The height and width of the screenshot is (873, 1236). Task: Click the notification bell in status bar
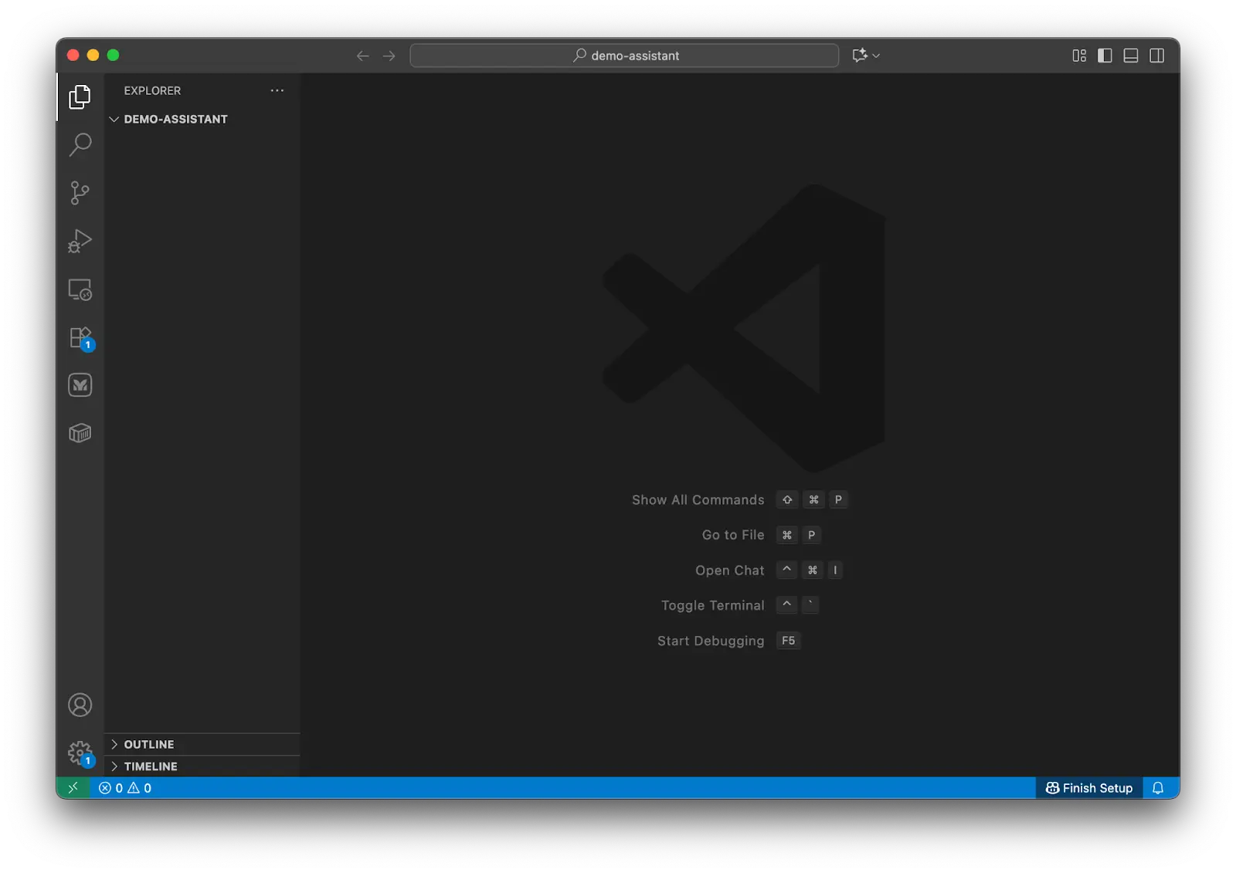pyautogui.click(x=1158, y=788)
